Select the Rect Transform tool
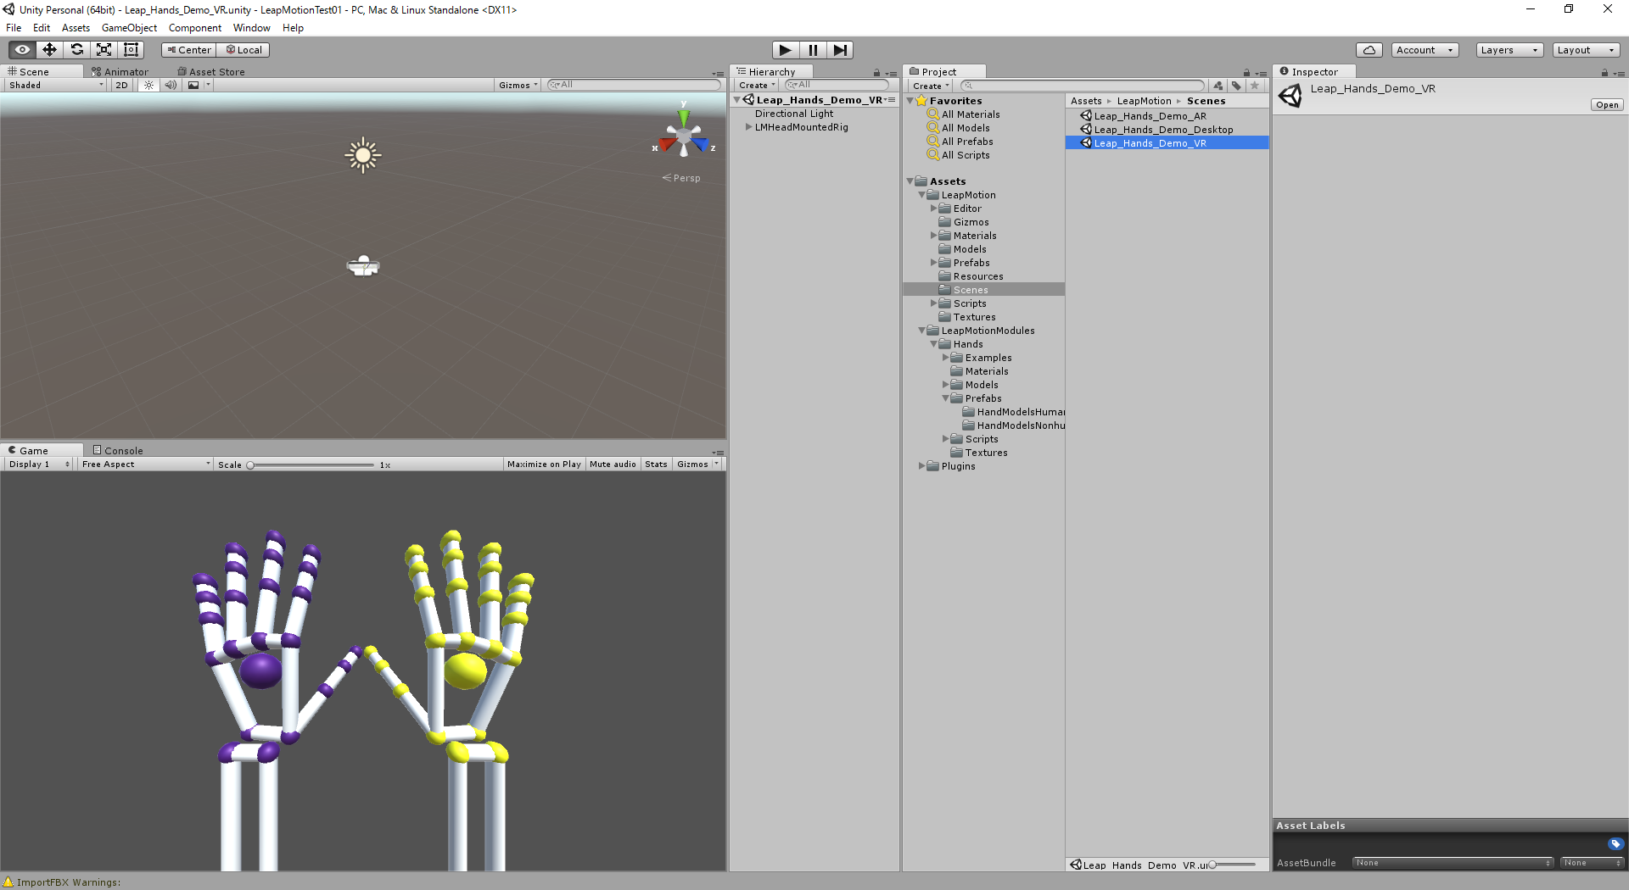 pos(131,49)
